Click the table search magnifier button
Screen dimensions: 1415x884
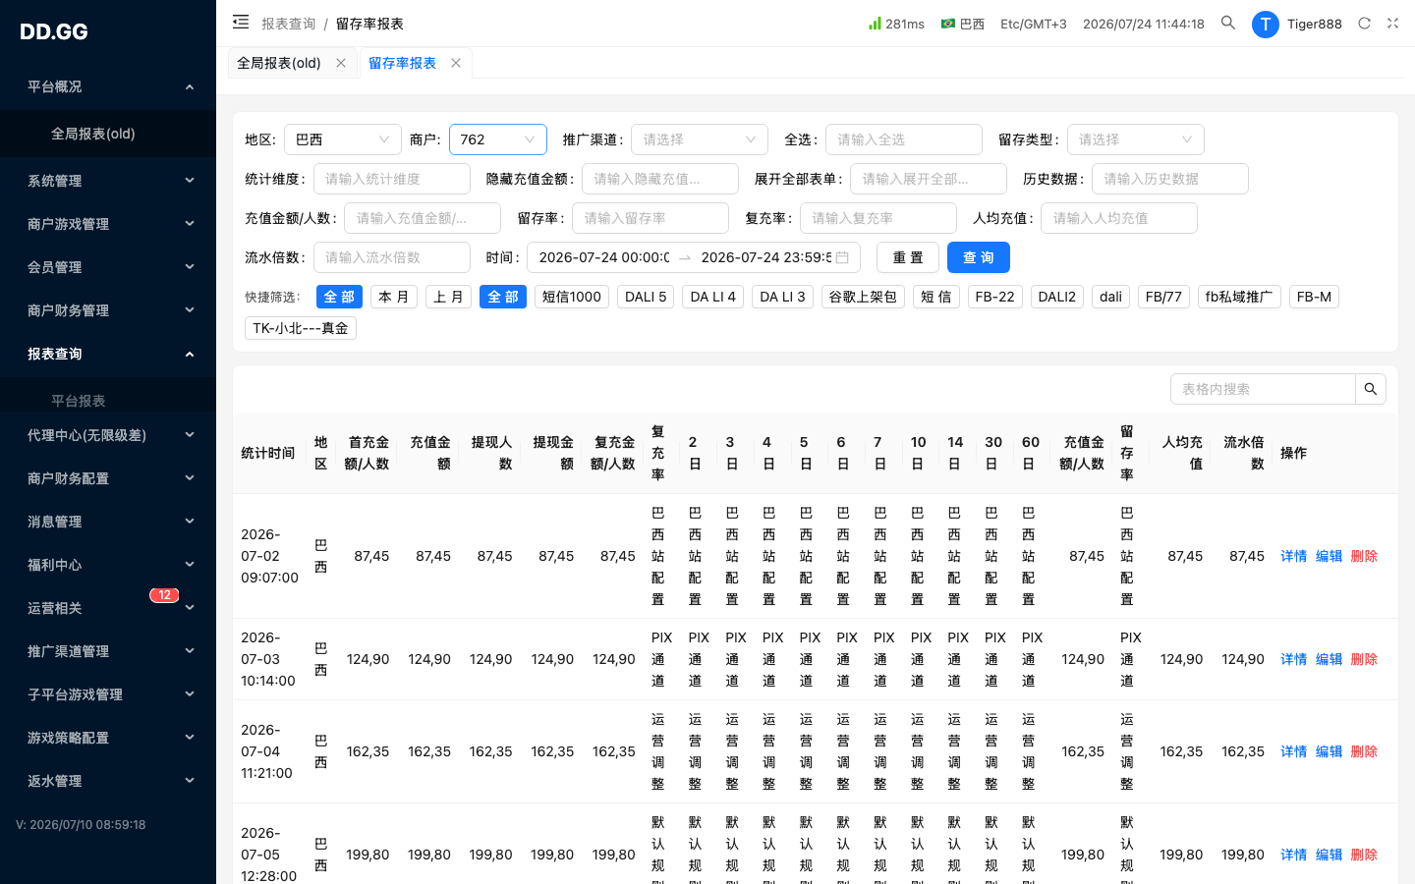click(x=1371, y=389)
